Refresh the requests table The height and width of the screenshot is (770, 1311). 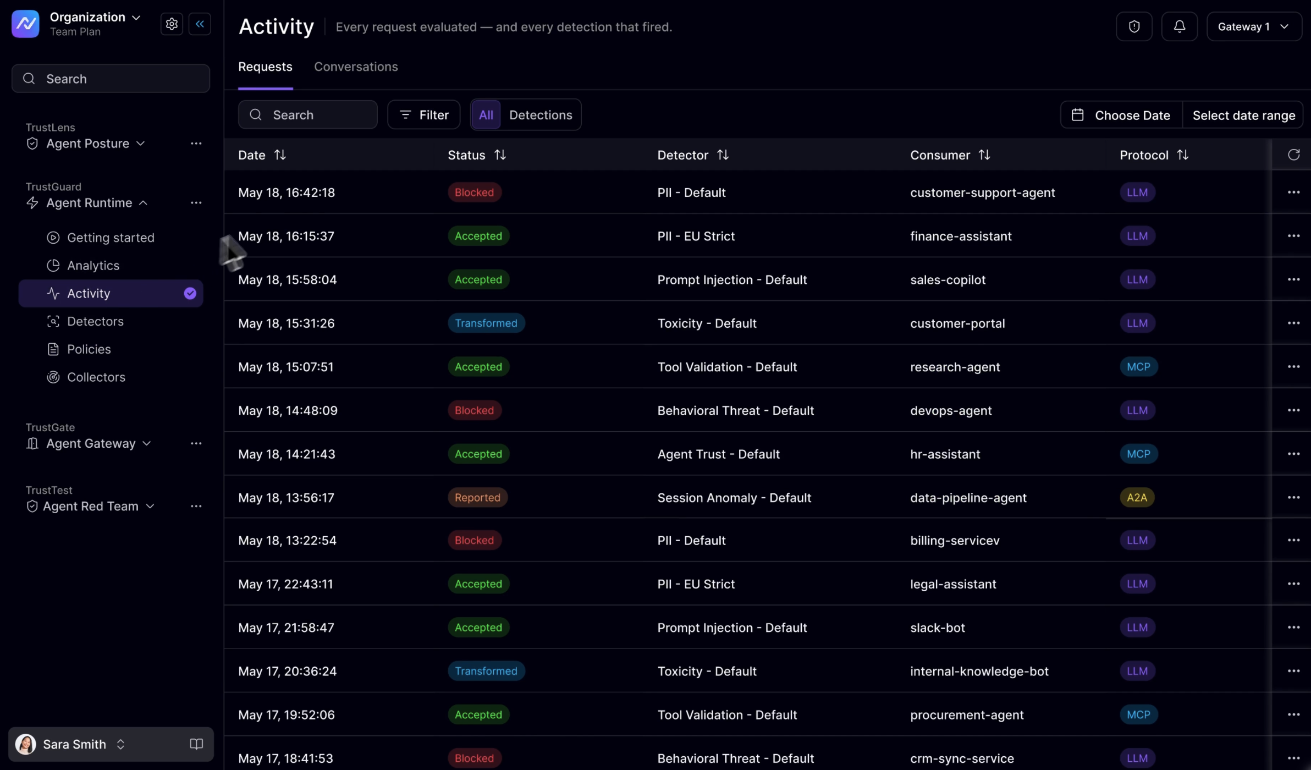tap(1293, 155)
